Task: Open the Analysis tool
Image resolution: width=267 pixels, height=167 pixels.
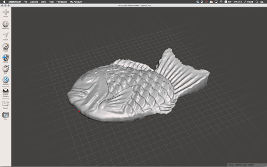Action: pos(6,80)
